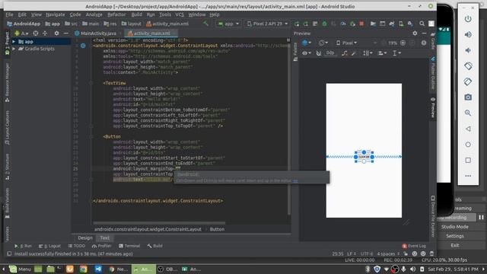Open Project panel settings gear
The height and width of the screenshot is (274, 487).
coord(56,33)
